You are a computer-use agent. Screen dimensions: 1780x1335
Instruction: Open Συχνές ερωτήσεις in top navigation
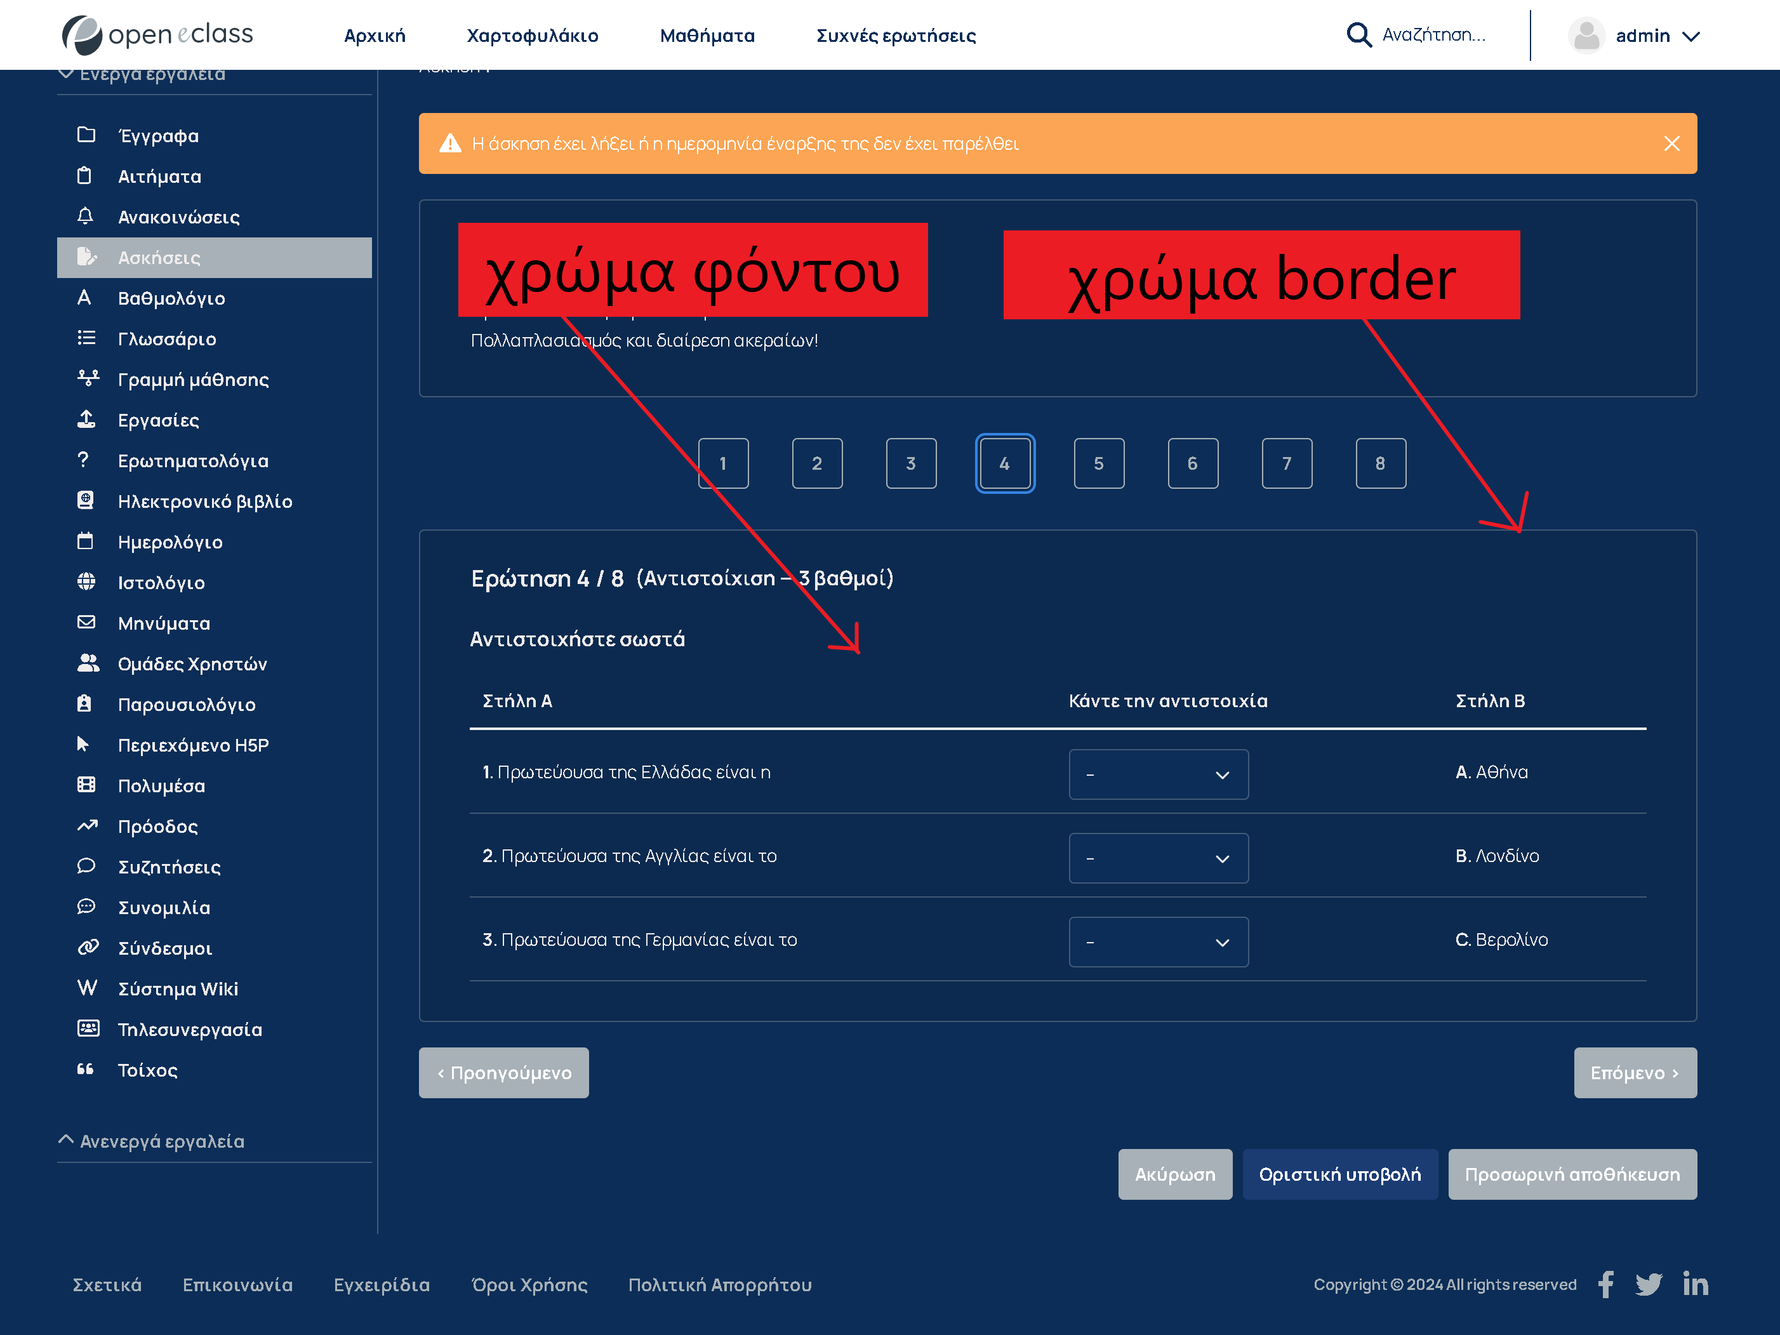896,36
